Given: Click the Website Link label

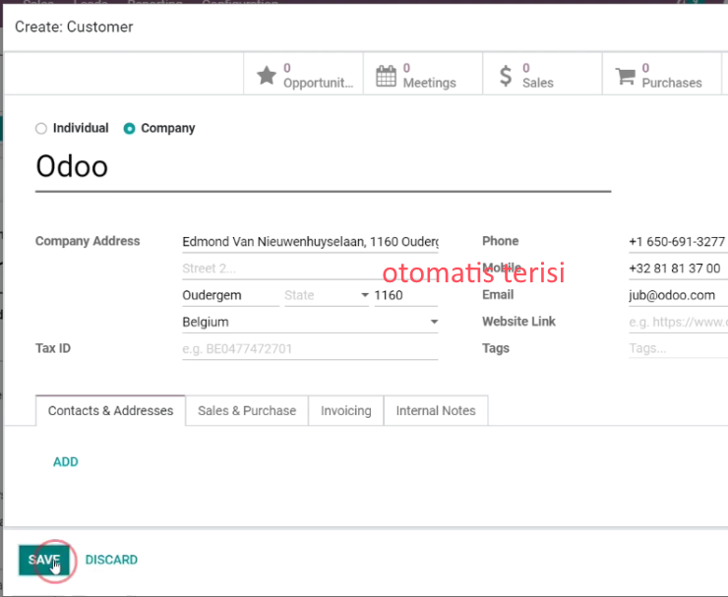Looking at the screenshot, I should (518, 322).
